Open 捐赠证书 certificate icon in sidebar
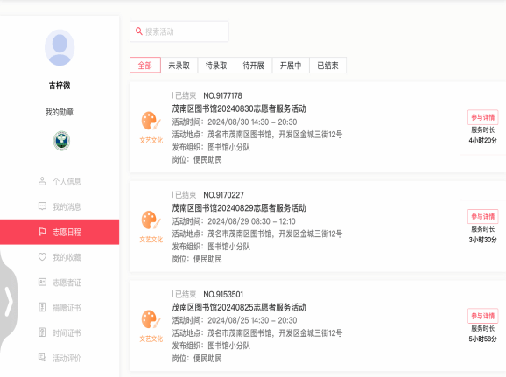The image size is (506, 377). 42,307
